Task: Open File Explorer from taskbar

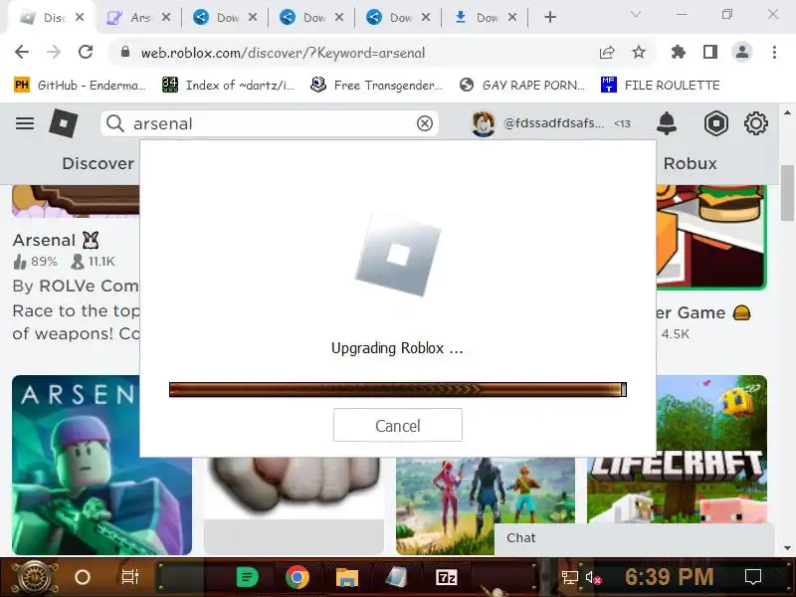Action: pyautogui.click(x=346, y=577)
